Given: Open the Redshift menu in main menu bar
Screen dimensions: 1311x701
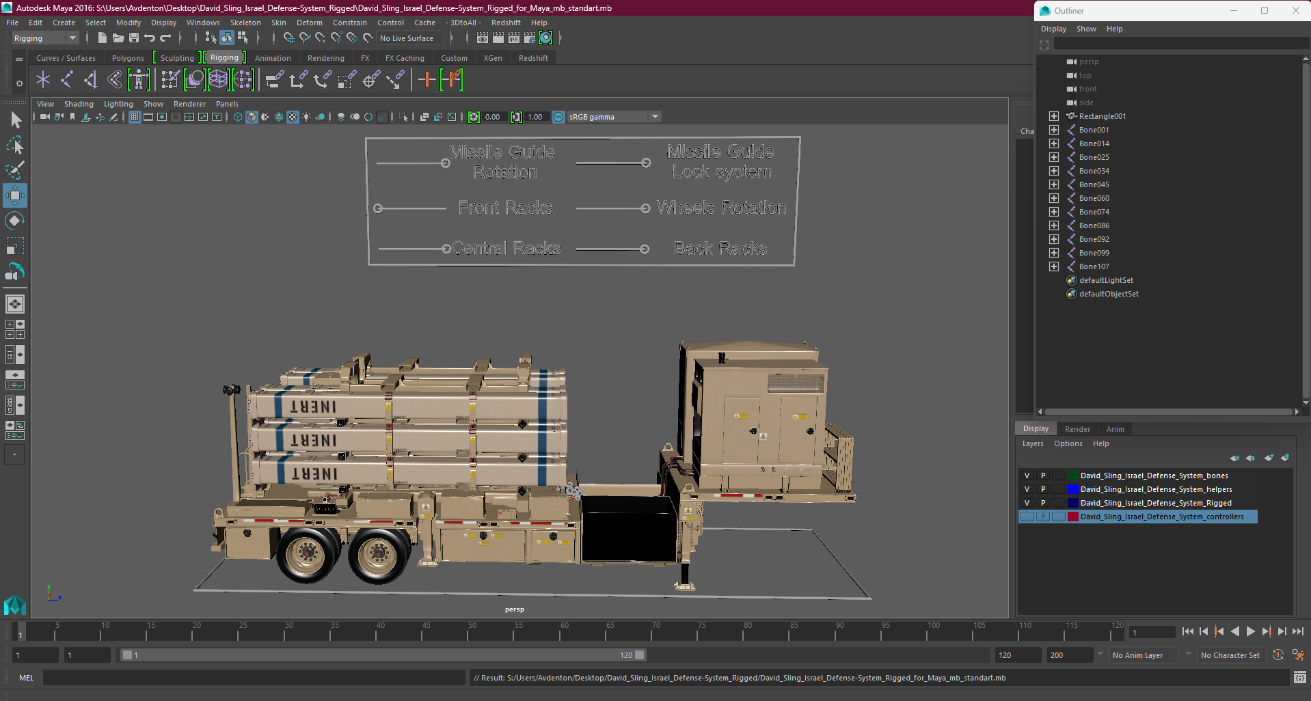Looking at the screenshot, I should (506, 23).
